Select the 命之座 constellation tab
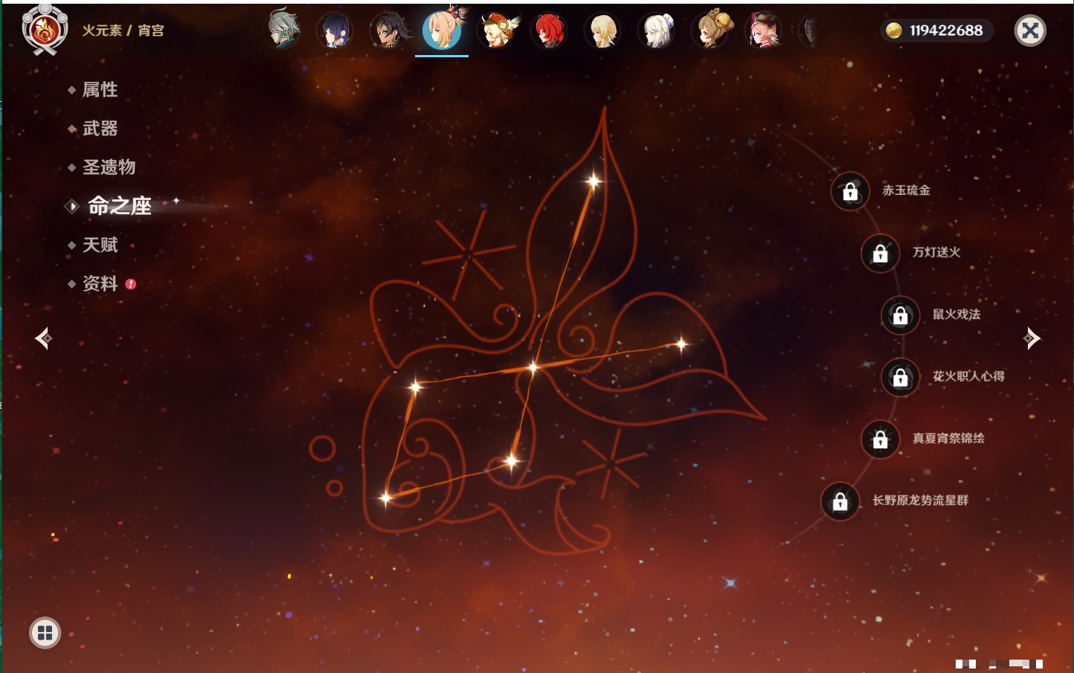This screenshot has width=1074, height=673. pos(119,206)
